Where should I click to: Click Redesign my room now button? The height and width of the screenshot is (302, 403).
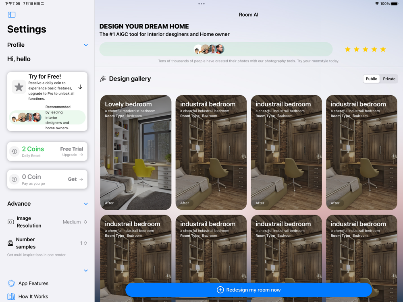pos(249,290)
